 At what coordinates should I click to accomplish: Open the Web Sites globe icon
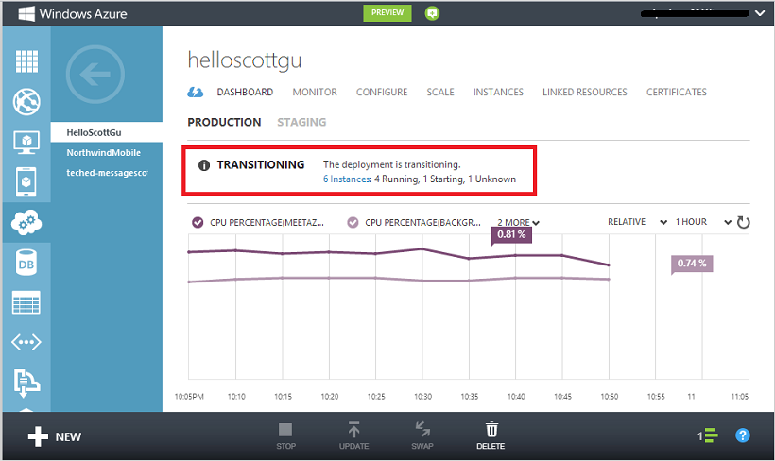pyautogui.click(x=26, y=102)
